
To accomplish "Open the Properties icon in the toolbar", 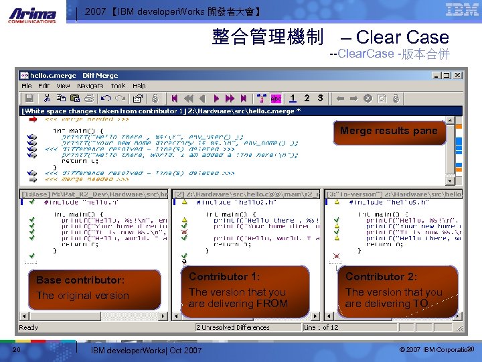I will [x=138, y=98].
